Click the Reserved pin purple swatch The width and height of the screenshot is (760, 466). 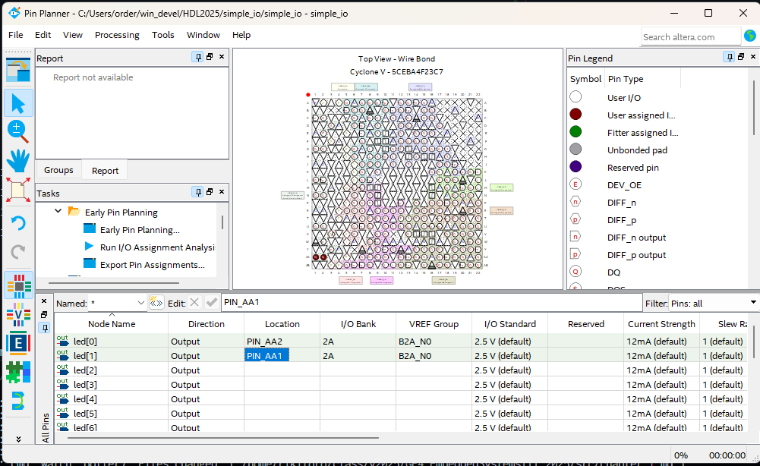[x=576, y=167]
